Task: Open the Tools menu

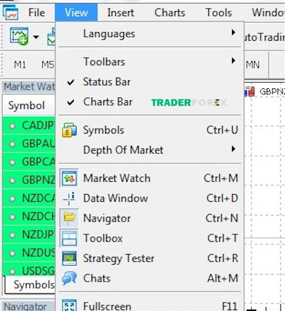Action: click(219, 13)
